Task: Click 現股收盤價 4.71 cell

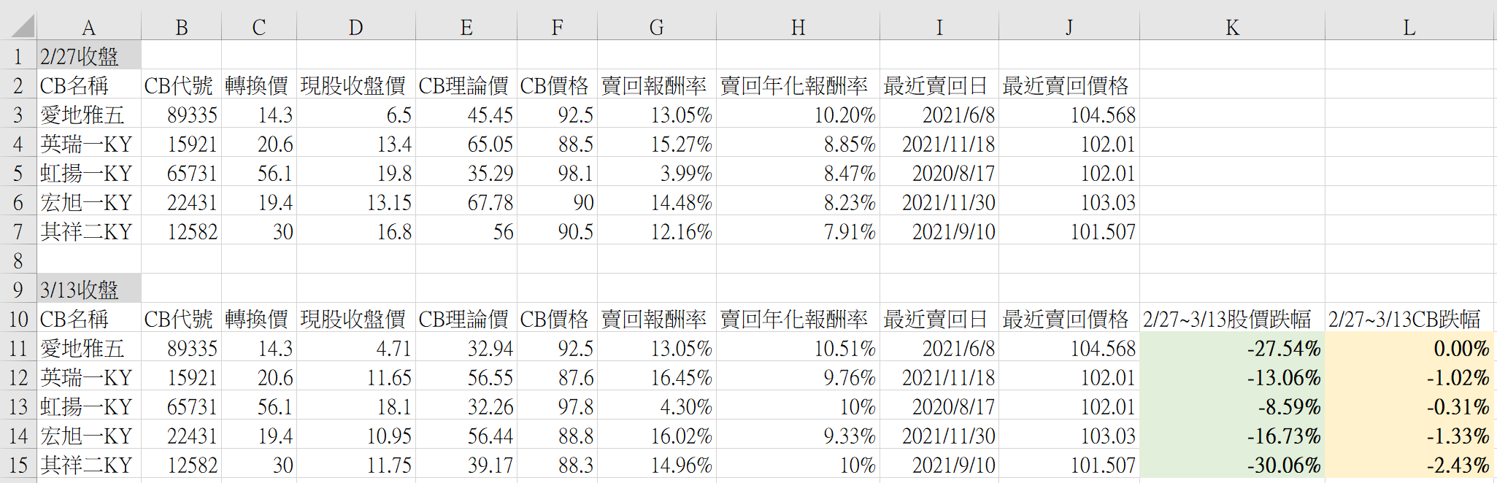Action: coord(356,348)
